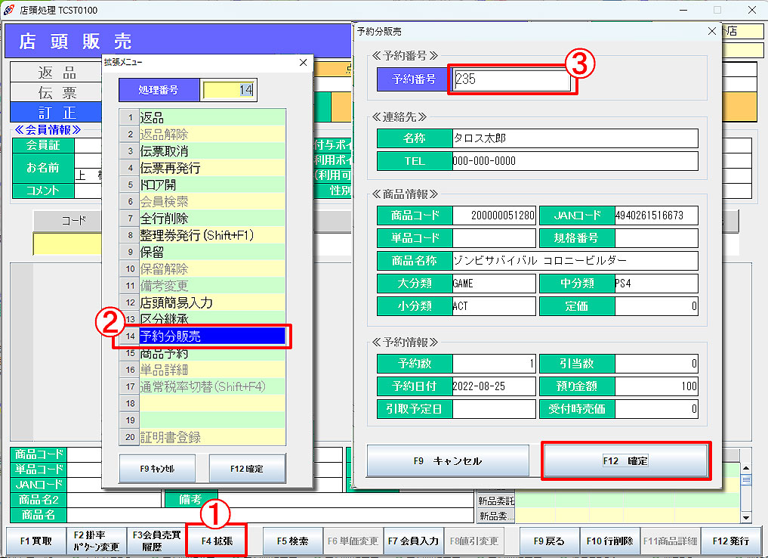Choose 伝票取消 from the extension menu
Viewport: 768px width, 558px height.
211,151
